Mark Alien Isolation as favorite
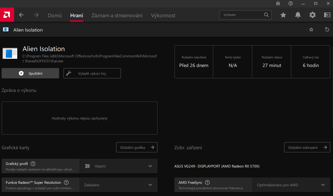 point(311,30)
